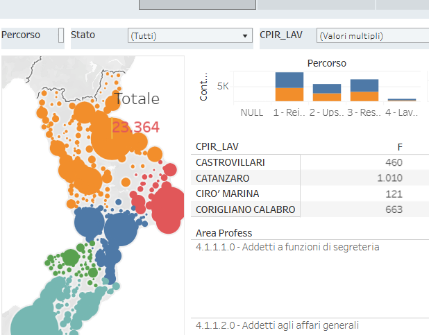The height and width of the screenshot is (335, 429).
Task: Select 4.1.1.1.0 - Addetti a funzioni di segreteria
Action: pyautogui.click(x=287, y=247)
